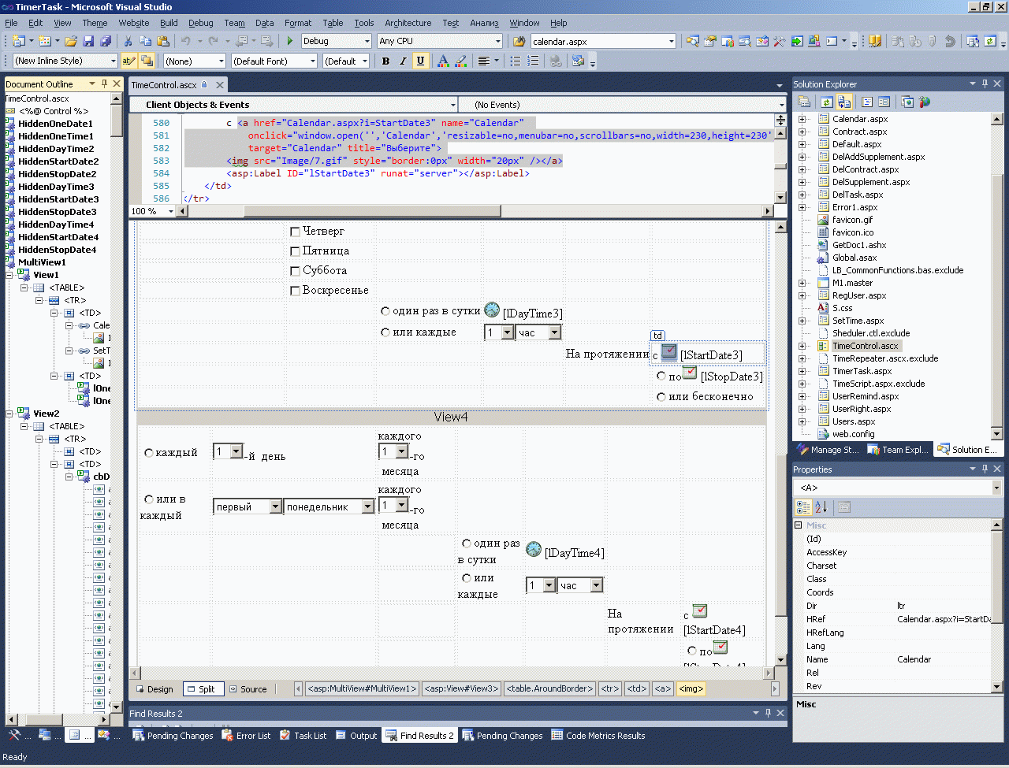The width and height of the screenshot is (1009, 768).
Task: Click the Refresh icon in Solution Explorer
Action: pos(826,102)
